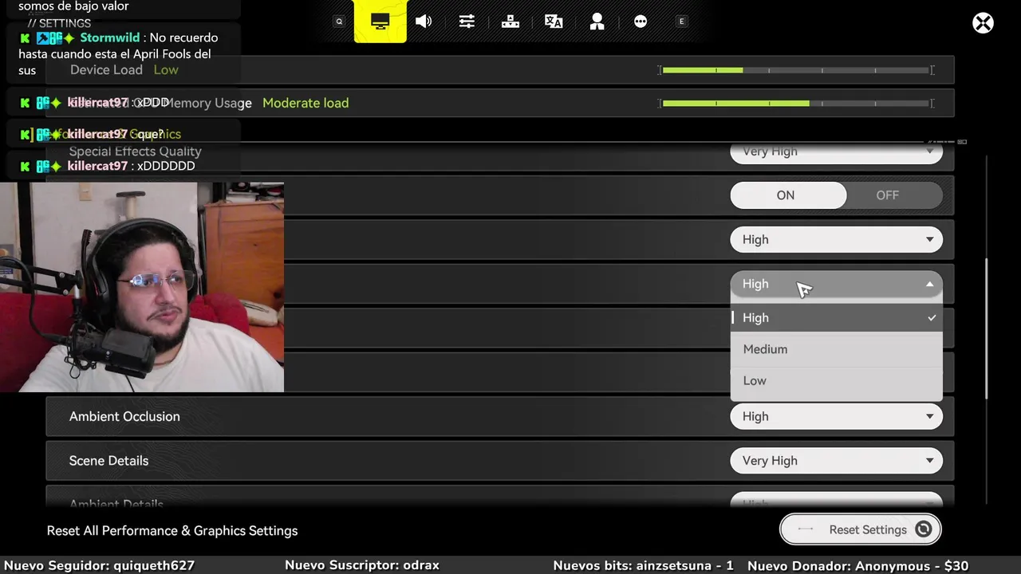The height and width of the screenshot is (574, 1021).
Task: Open Scene Details Very High dropdown
Action: 836,461
